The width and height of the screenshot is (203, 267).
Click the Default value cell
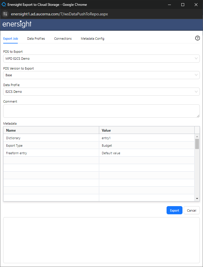coord(147,153)
